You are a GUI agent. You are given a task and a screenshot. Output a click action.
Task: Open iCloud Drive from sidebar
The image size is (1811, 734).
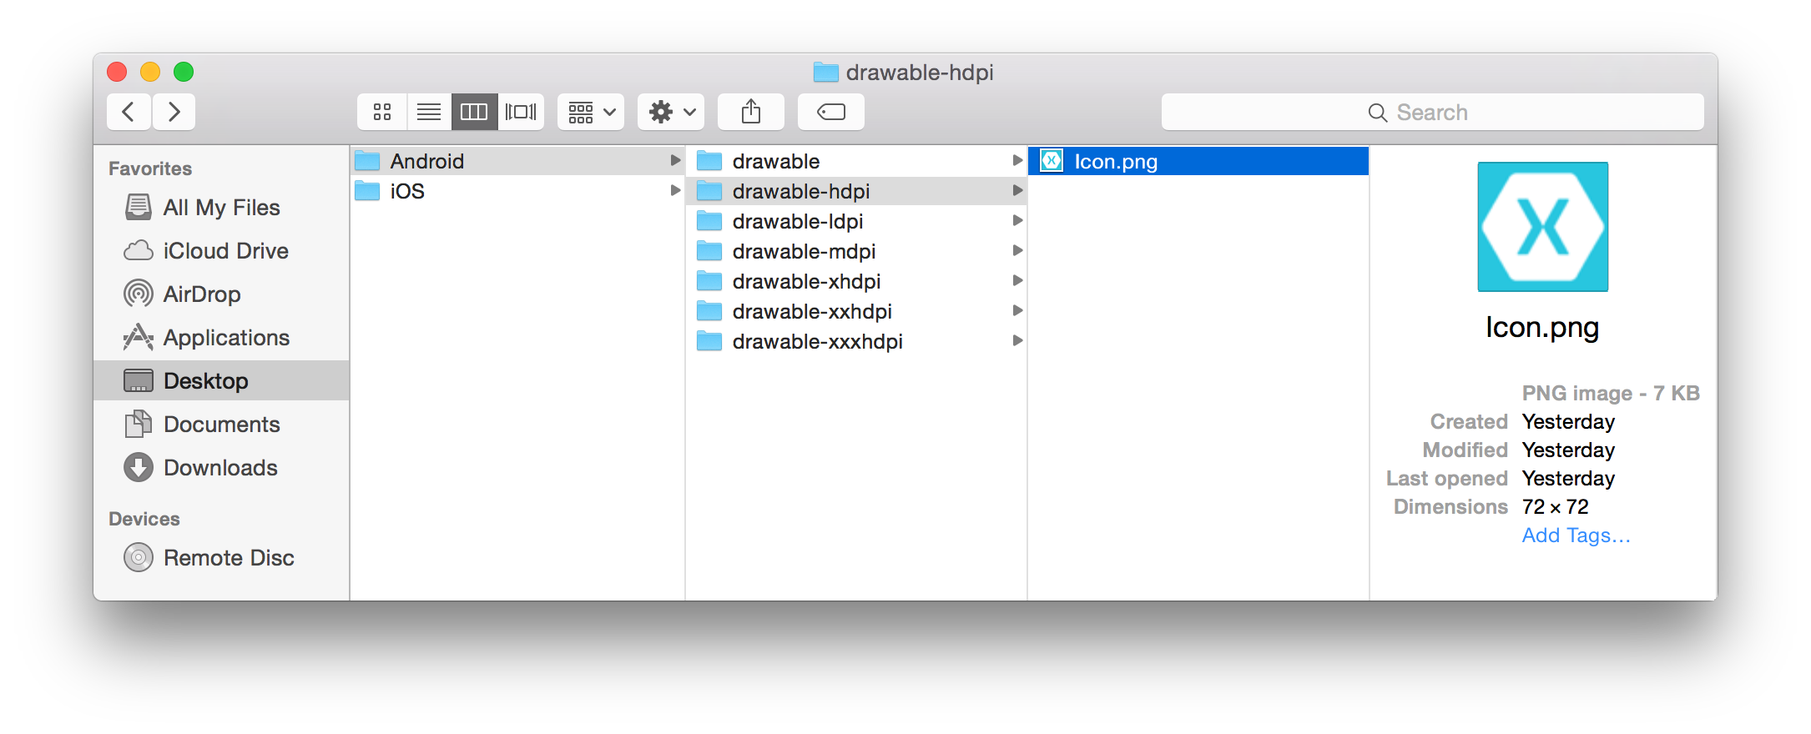(225, 251)
